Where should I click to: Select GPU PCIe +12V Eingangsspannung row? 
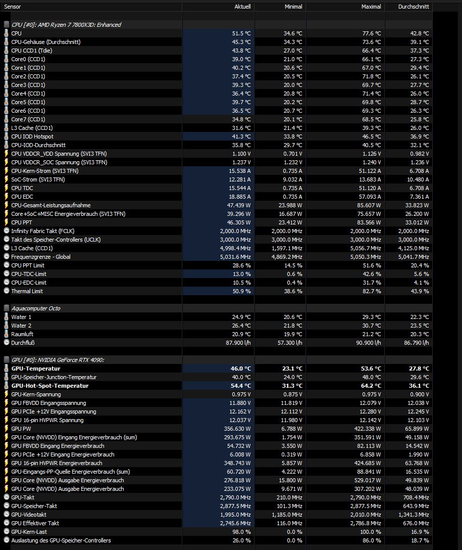[217, 411]
